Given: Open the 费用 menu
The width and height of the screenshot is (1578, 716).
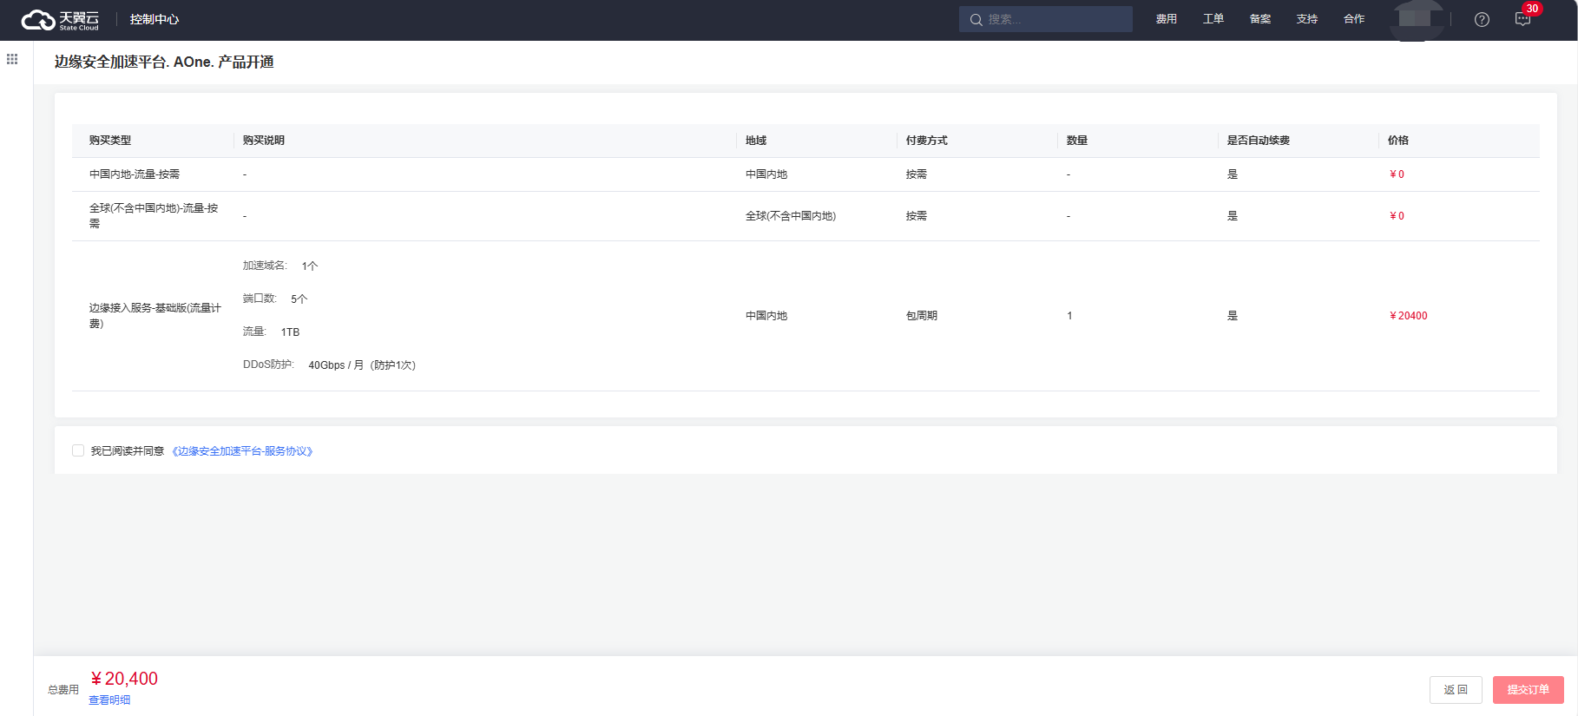Looking at the screenshot, I should [x=1167, y=19].
